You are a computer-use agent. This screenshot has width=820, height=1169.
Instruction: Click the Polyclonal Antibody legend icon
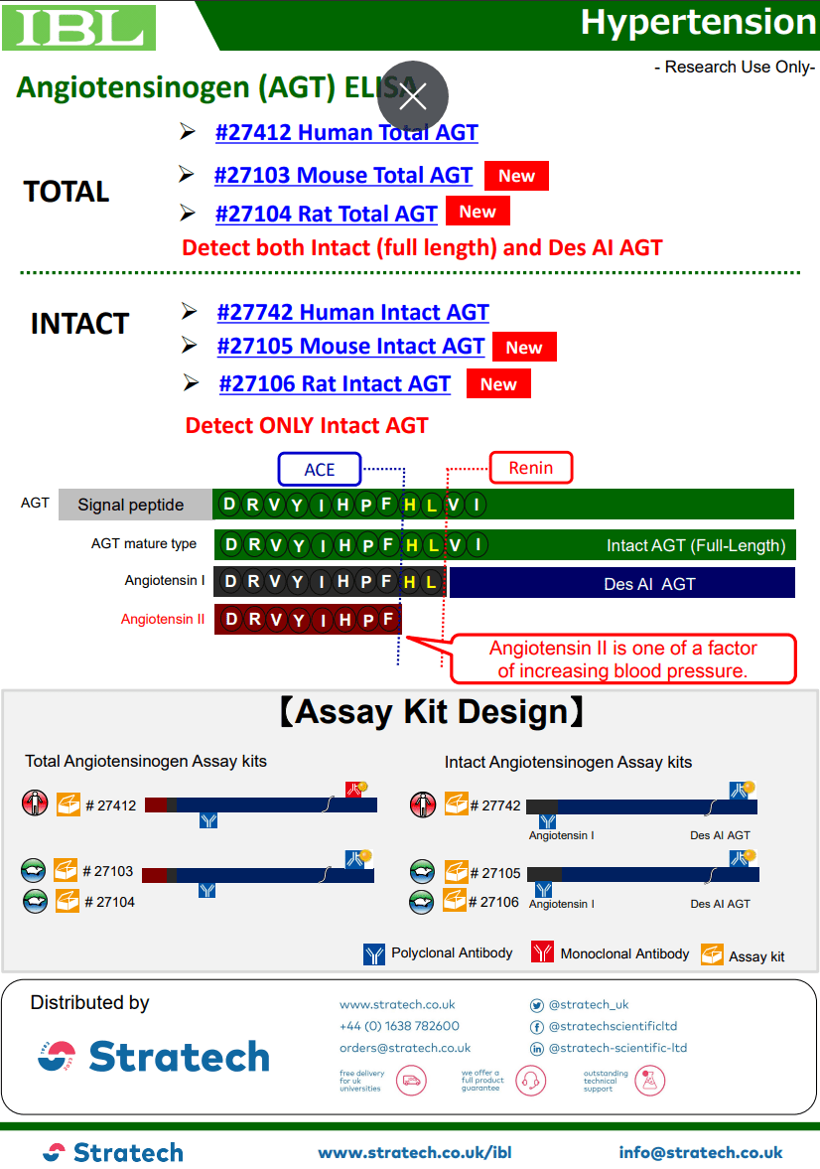coord(374,954)
